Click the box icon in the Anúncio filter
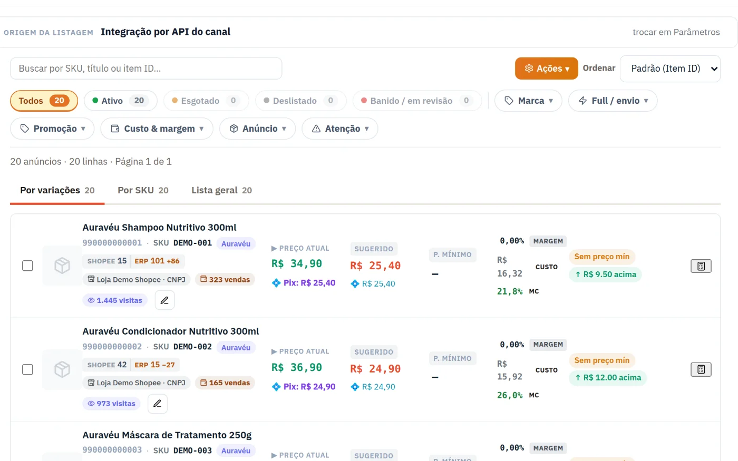Image resolution: width=738 pixels, height=461 pixels. click(x=234, y=129)
